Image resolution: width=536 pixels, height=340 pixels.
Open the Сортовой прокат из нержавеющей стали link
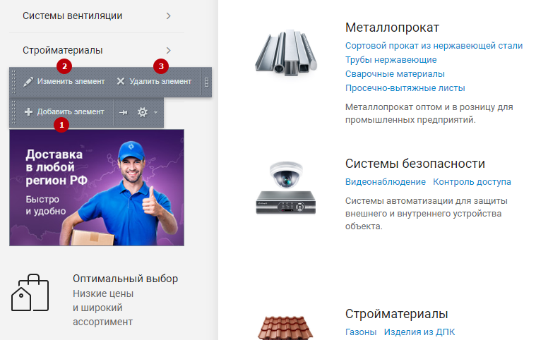click(434, 45)
